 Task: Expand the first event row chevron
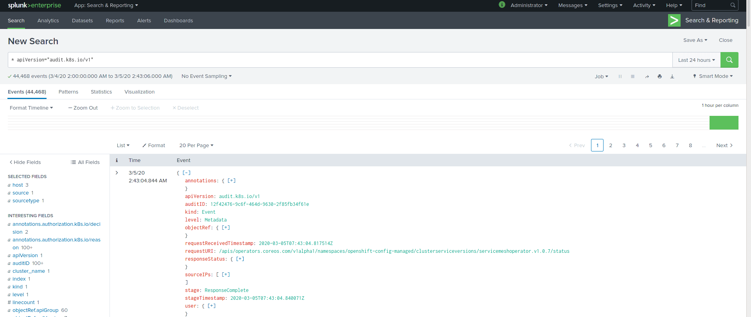(x=117, y=173)
